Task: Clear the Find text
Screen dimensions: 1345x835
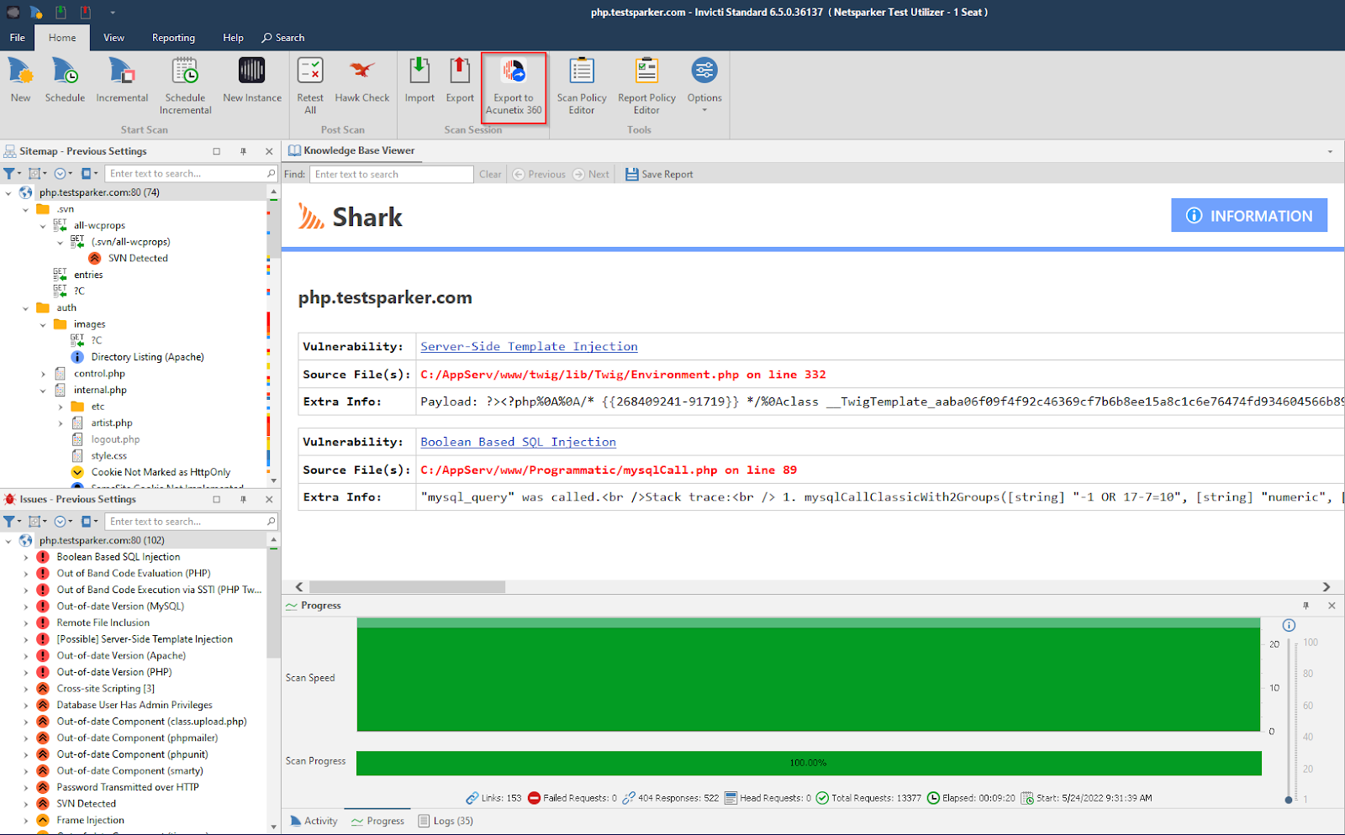Action: [x=490, y=174]
